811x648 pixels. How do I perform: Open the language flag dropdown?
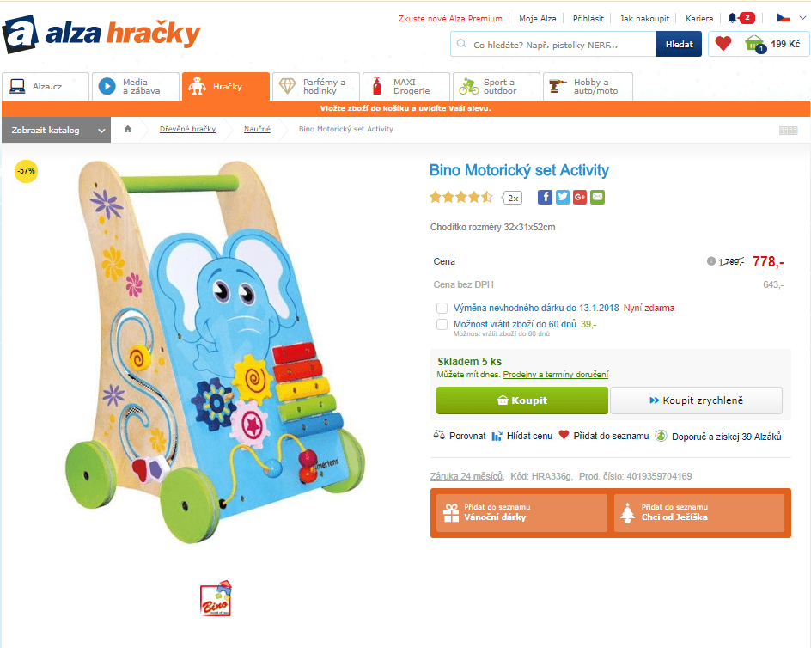click(x=791, y=18)
